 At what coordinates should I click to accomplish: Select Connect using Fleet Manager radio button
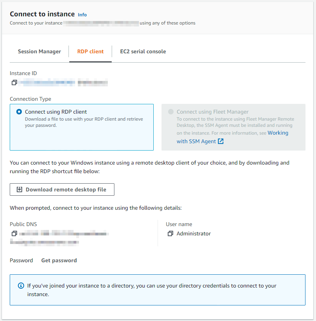click(x=171, y=112)
